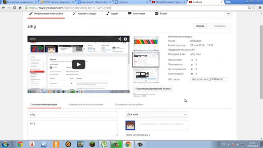Open the Yandex icon on taskbar

click(32, 144)
